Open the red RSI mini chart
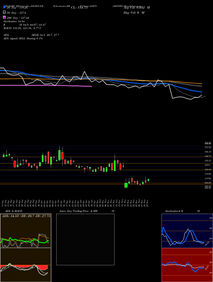 pos(187,265)
